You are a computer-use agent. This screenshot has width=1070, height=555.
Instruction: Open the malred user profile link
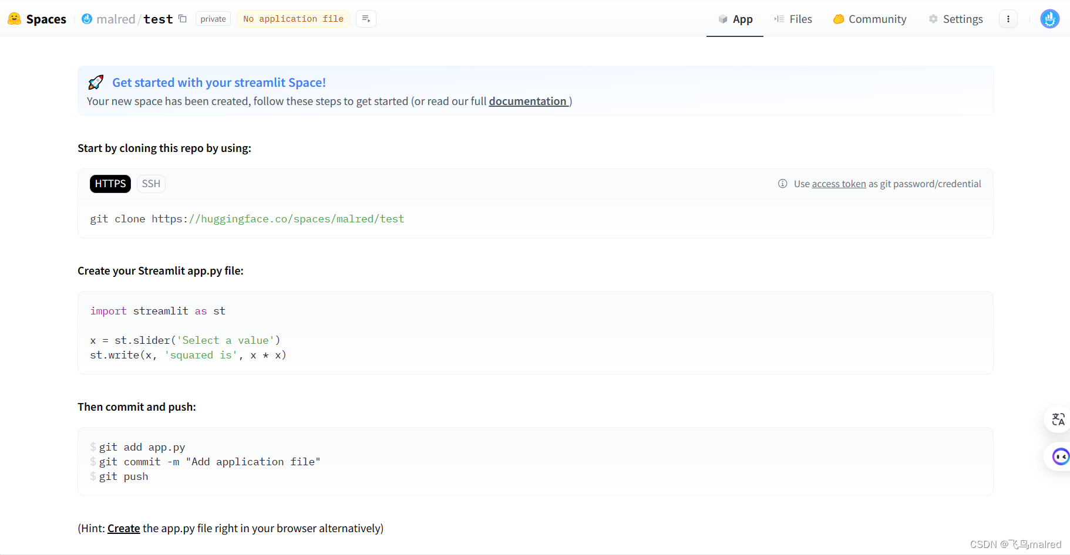point(116,19)
